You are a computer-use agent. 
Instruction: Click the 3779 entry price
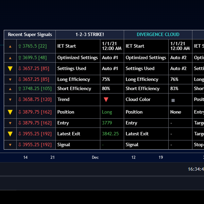107,123
